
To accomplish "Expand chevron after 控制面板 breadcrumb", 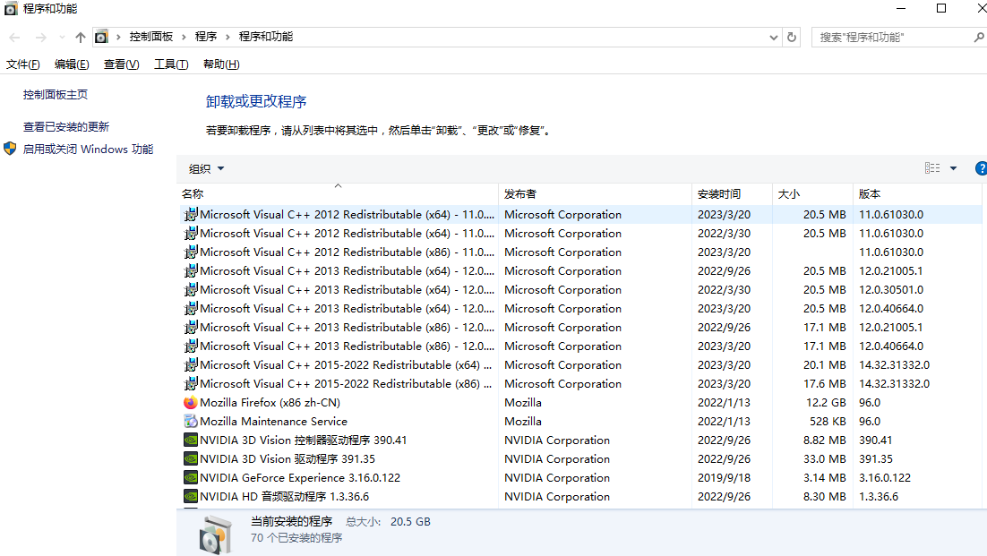I will coord(184,37).
